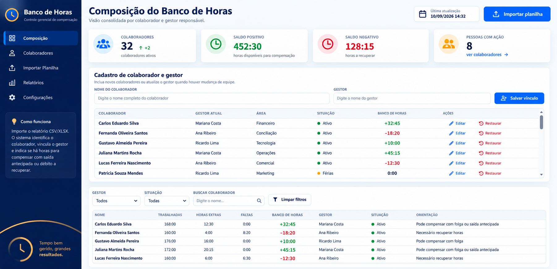This screenshot has width=557, height=269.
Task: Select Férias status for Patricia Souza Mendes
Action: (x=325, y=173)
